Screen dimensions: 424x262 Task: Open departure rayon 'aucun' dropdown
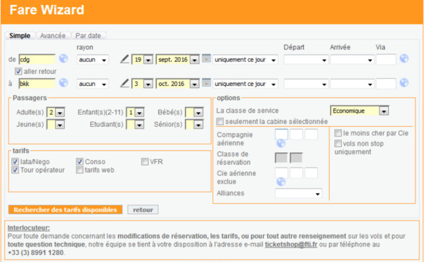93,60
